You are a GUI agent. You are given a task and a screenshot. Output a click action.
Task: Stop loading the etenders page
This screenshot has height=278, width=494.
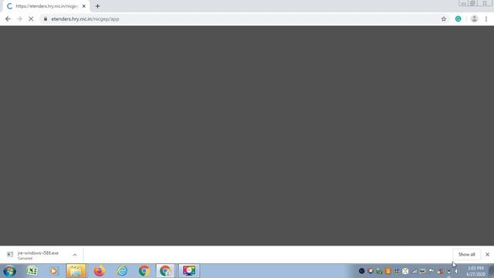[31, 19]
